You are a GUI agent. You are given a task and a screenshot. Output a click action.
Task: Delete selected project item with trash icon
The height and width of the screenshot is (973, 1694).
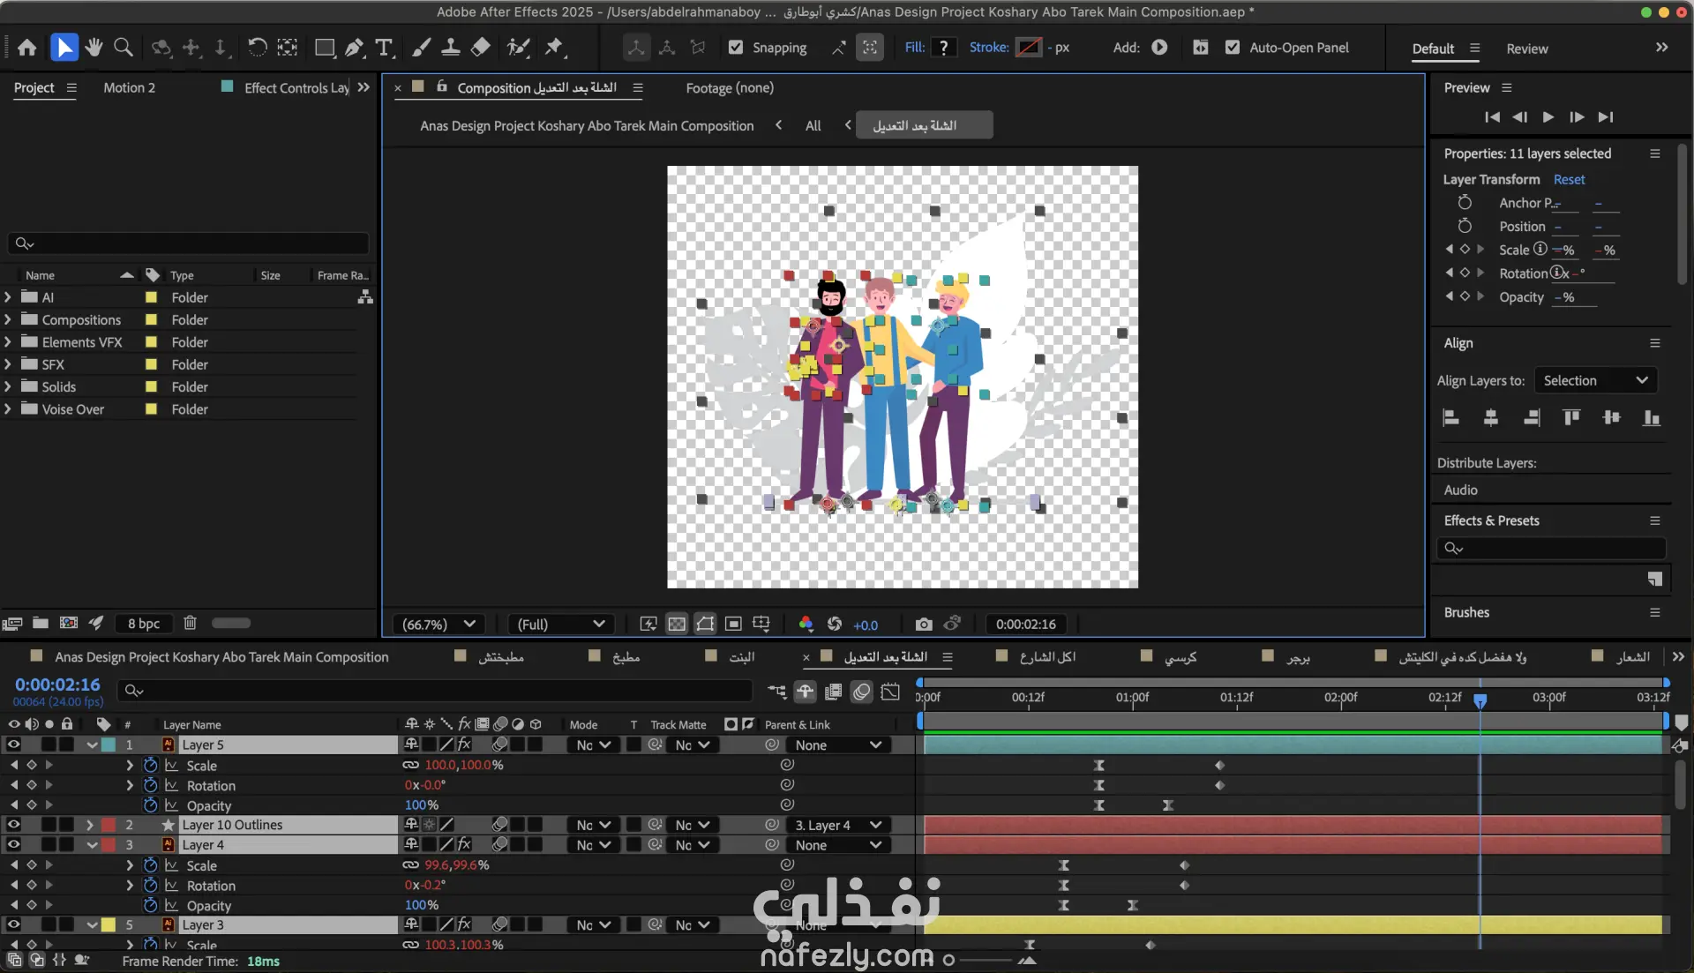(190, 623)
